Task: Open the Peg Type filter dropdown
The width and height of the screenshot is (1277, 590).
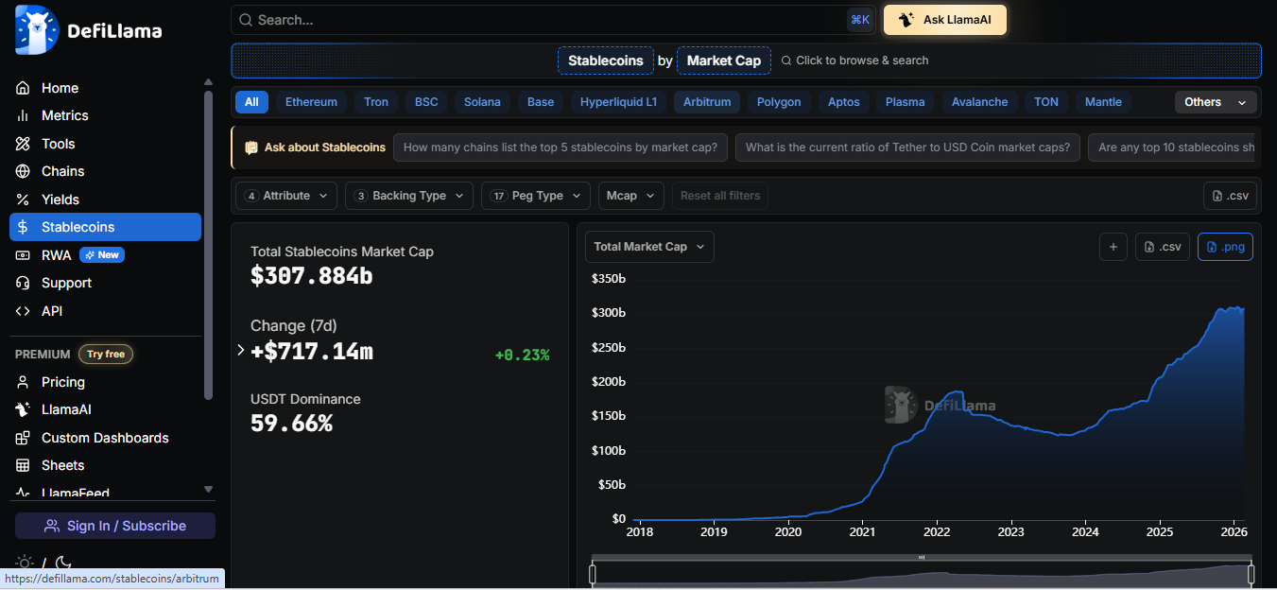Action: coord(536,196)
